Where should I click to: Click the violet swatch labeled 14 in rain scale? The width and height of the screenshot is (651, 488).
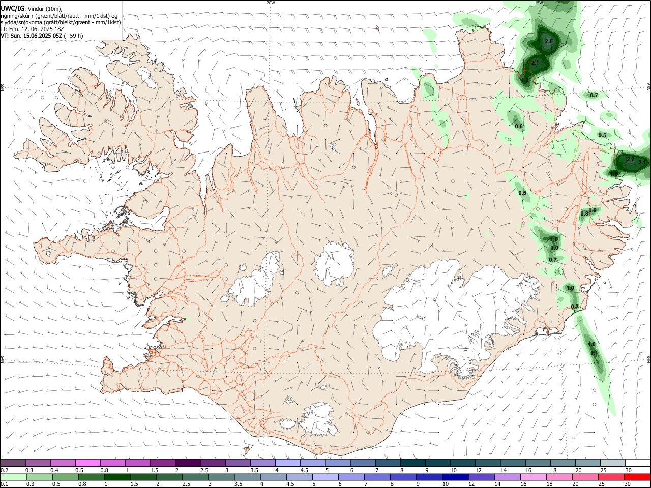508,478
